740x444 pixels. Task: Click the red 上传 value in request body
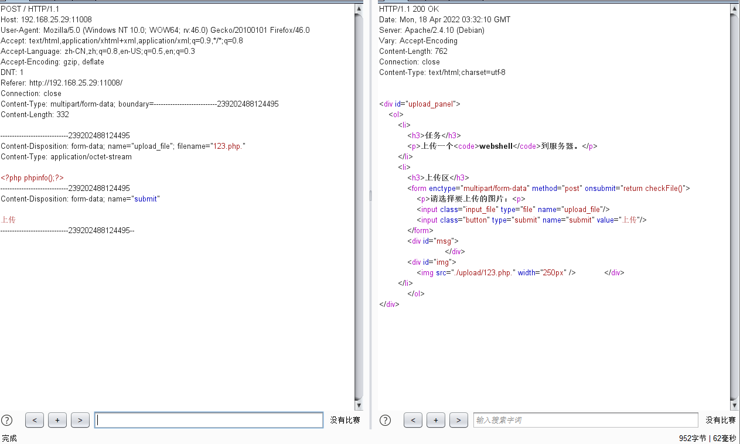(8, 220)
